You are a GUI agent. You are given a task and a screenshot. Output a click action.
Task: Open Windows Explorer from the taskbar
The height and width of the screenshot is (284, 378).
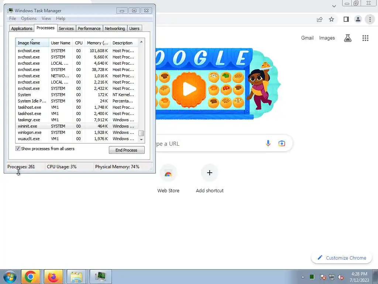77,277
